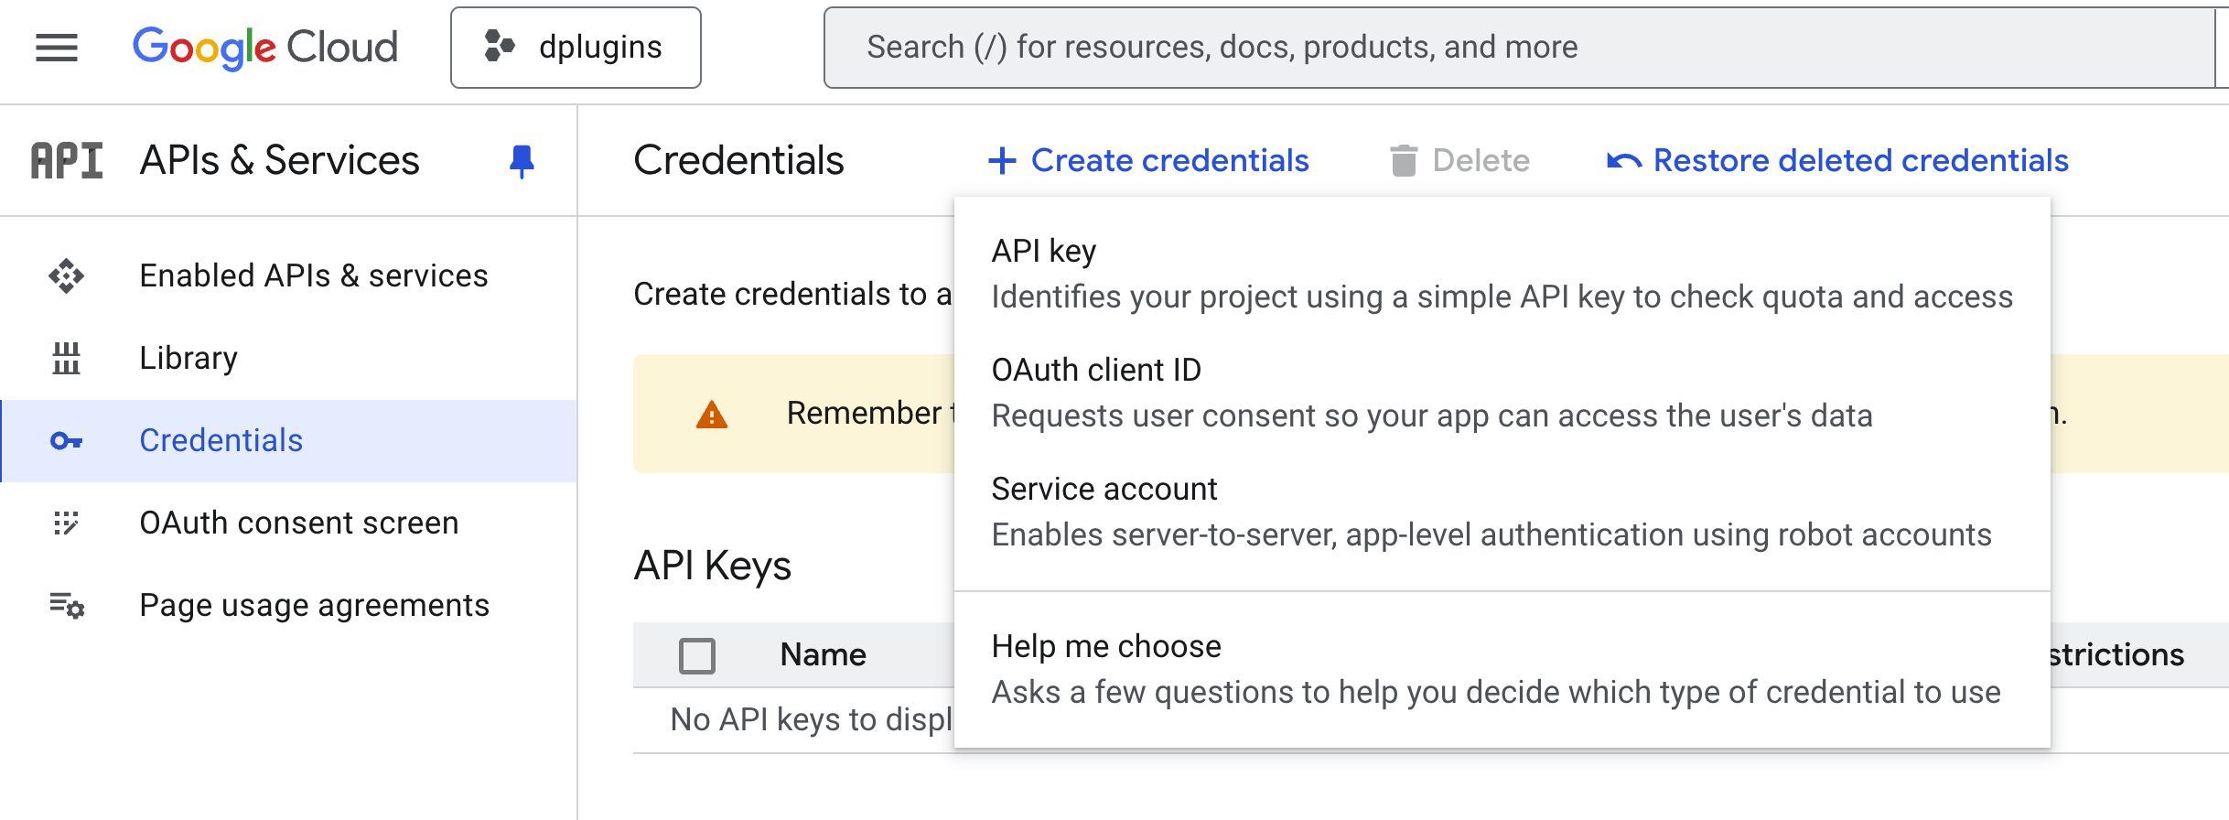Click the Enabled APIs diamond icon
Image resolution: width=2229 pixels, height=820 pixels.
click(x=66, y=275)
